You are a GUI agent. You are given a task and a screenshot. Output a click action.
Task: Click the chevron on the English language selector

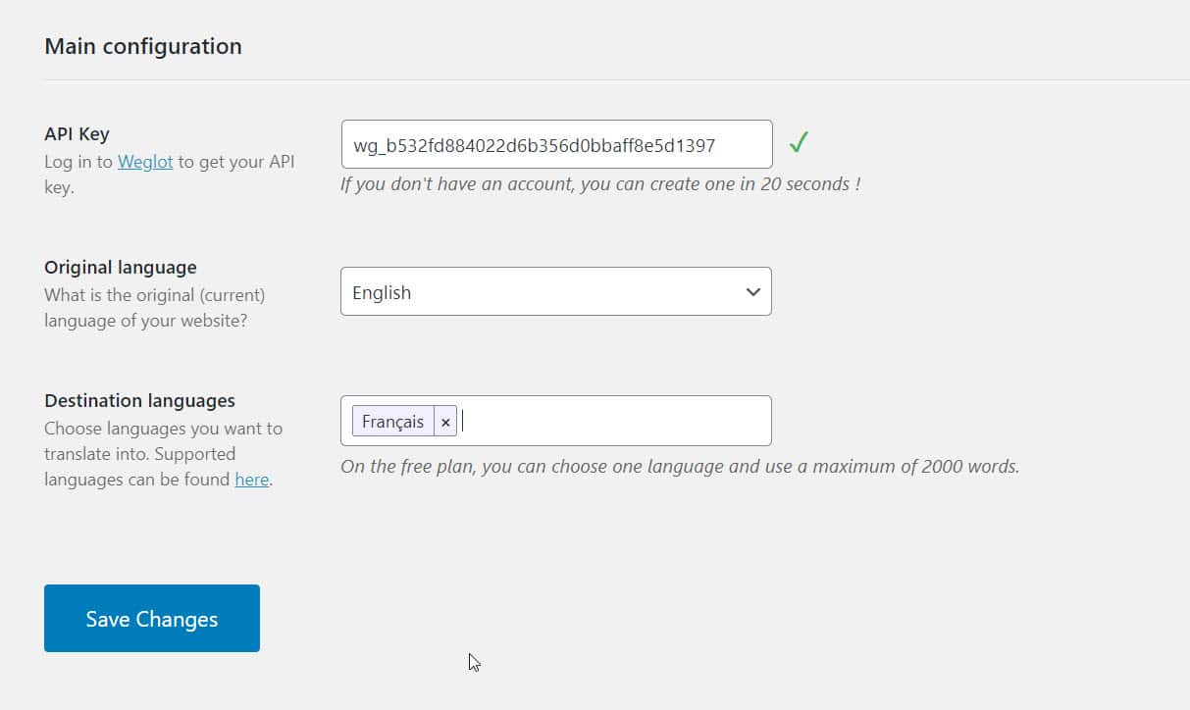751,291
